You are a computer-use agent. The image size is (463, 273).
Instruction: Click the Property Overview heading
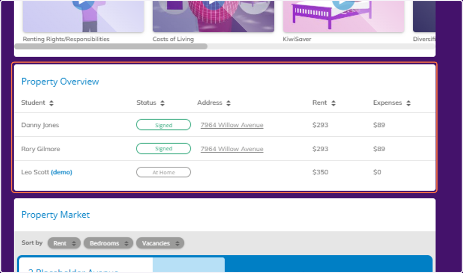click(60, 82)
